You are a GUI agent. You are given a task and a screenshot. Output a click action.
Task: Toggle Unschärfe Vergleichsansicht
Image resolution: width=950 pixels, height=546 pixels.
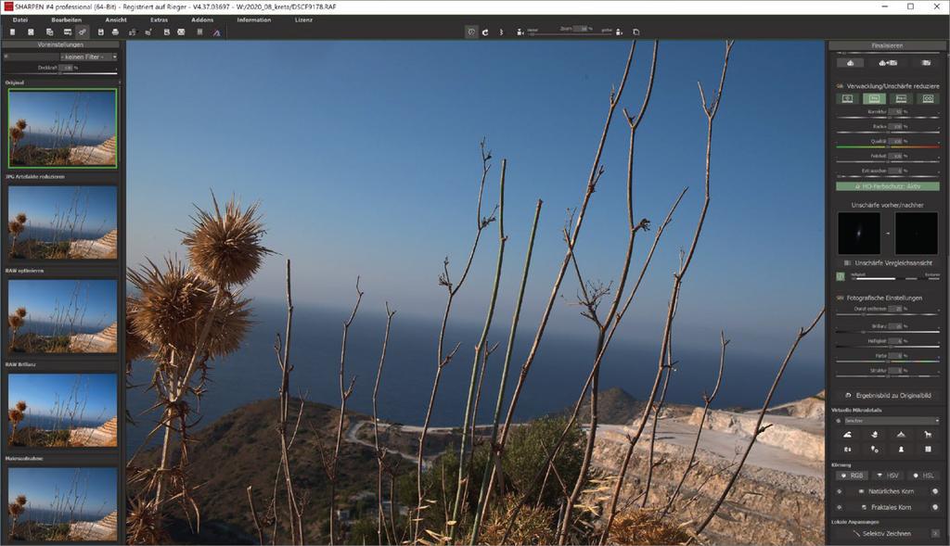pos(888,262)
